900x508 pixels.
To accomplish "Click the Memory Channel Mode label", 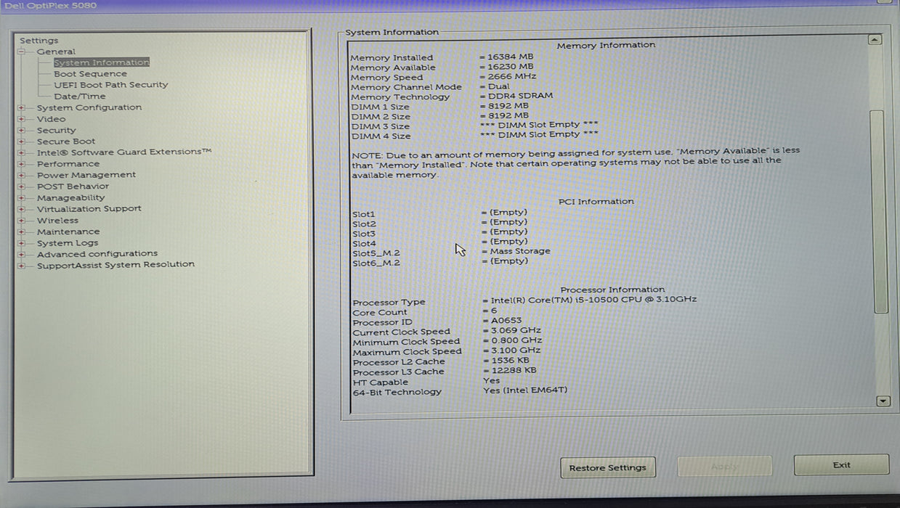I will tap(406, 87).
